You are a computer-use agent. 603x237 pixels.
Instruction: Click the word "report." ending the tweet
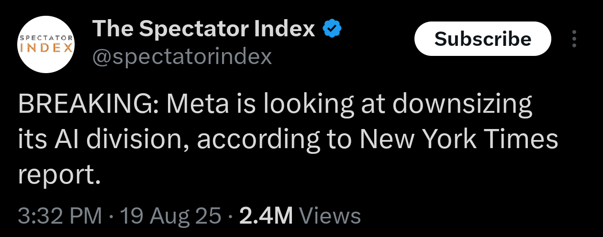[59, 175]
